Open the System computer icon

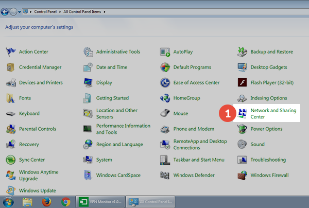coord(88,160)
